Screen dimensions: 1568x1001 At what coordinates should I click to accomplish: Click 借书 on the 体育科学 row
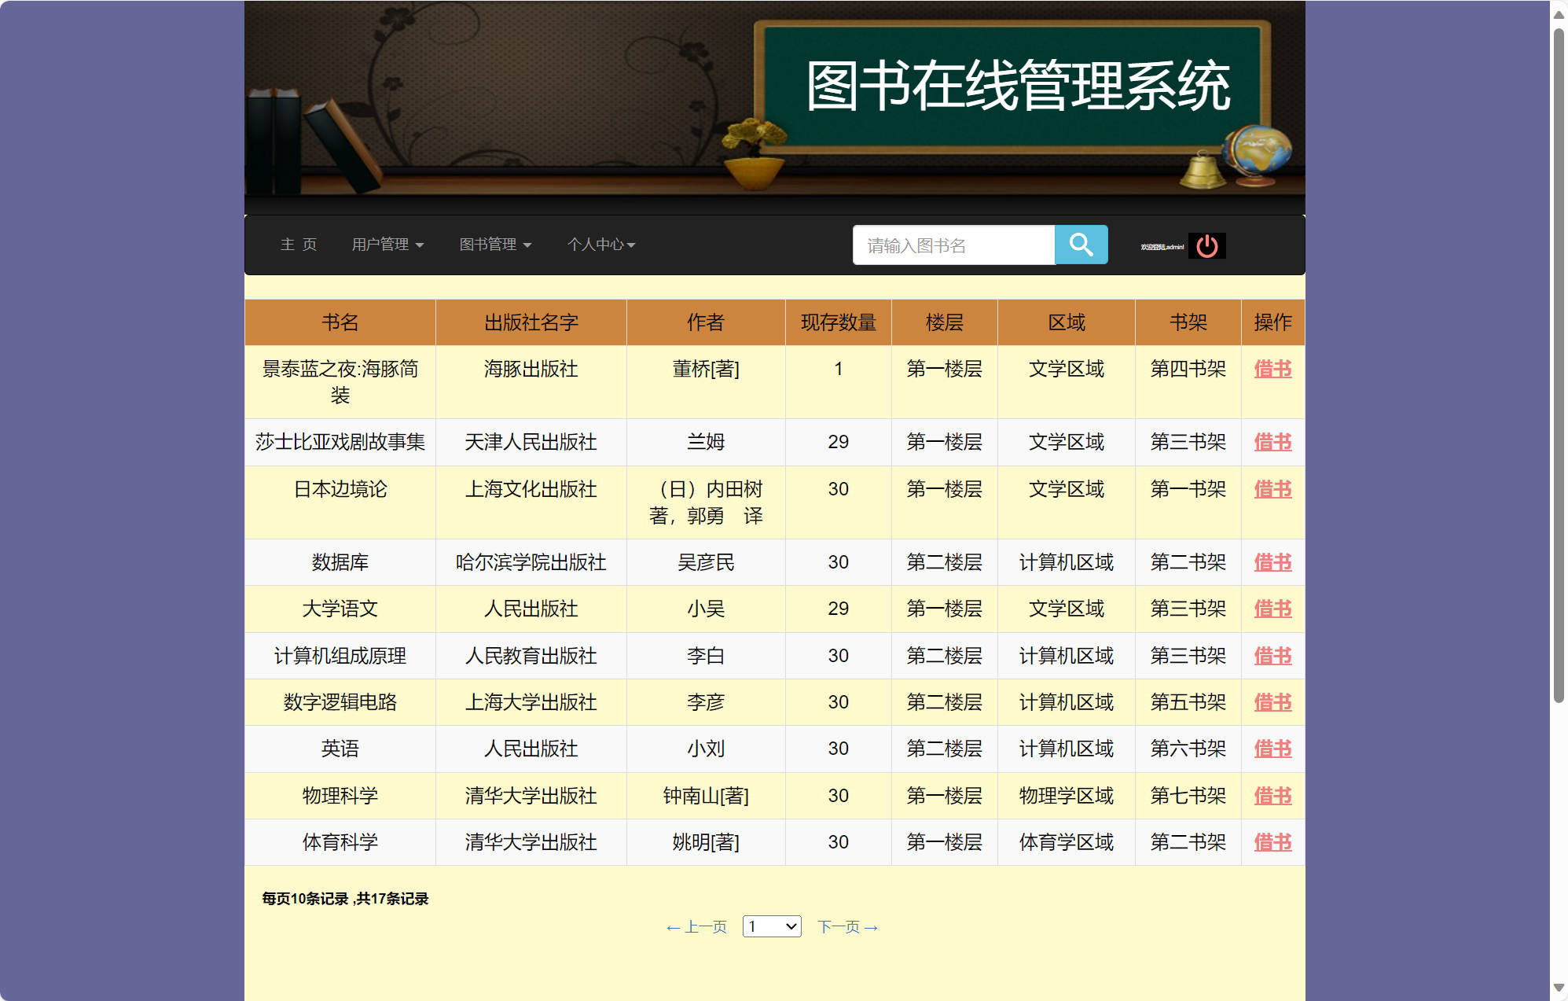(x=1272, y=841)
